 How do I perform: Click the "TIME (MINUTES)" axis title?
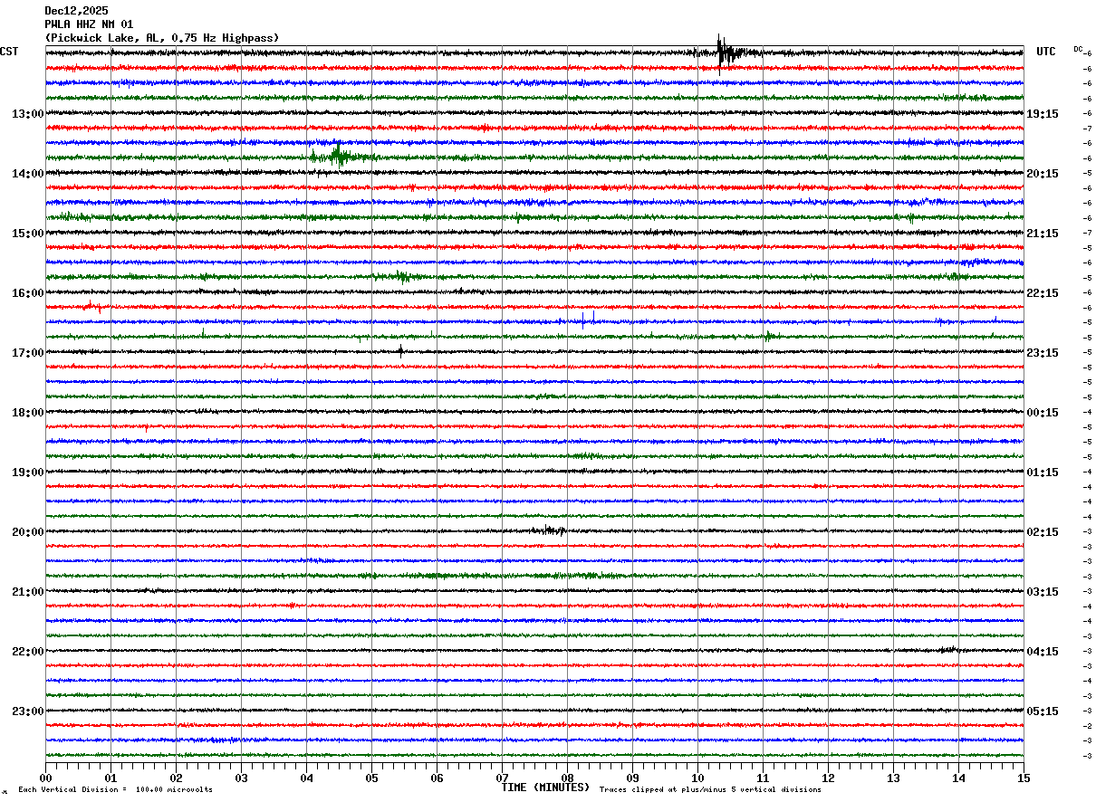coord(545,788)
